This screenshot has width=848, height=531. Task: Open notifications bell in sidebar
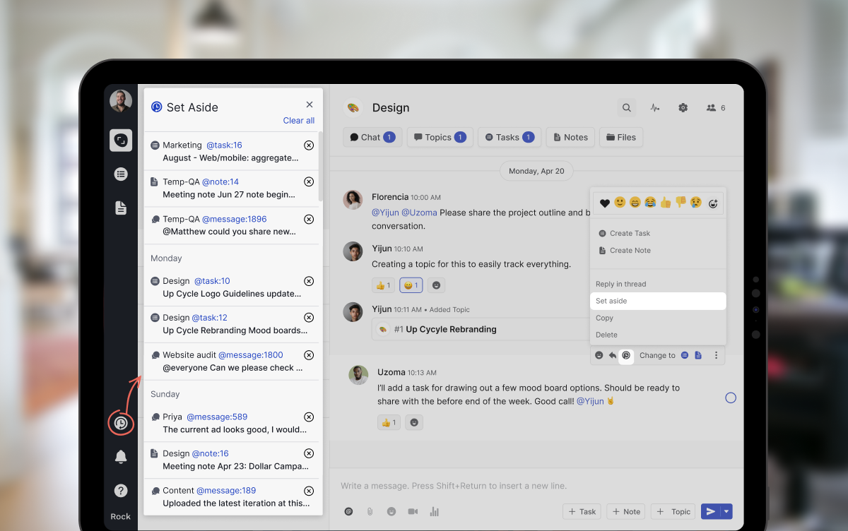(x=121, y=457)
